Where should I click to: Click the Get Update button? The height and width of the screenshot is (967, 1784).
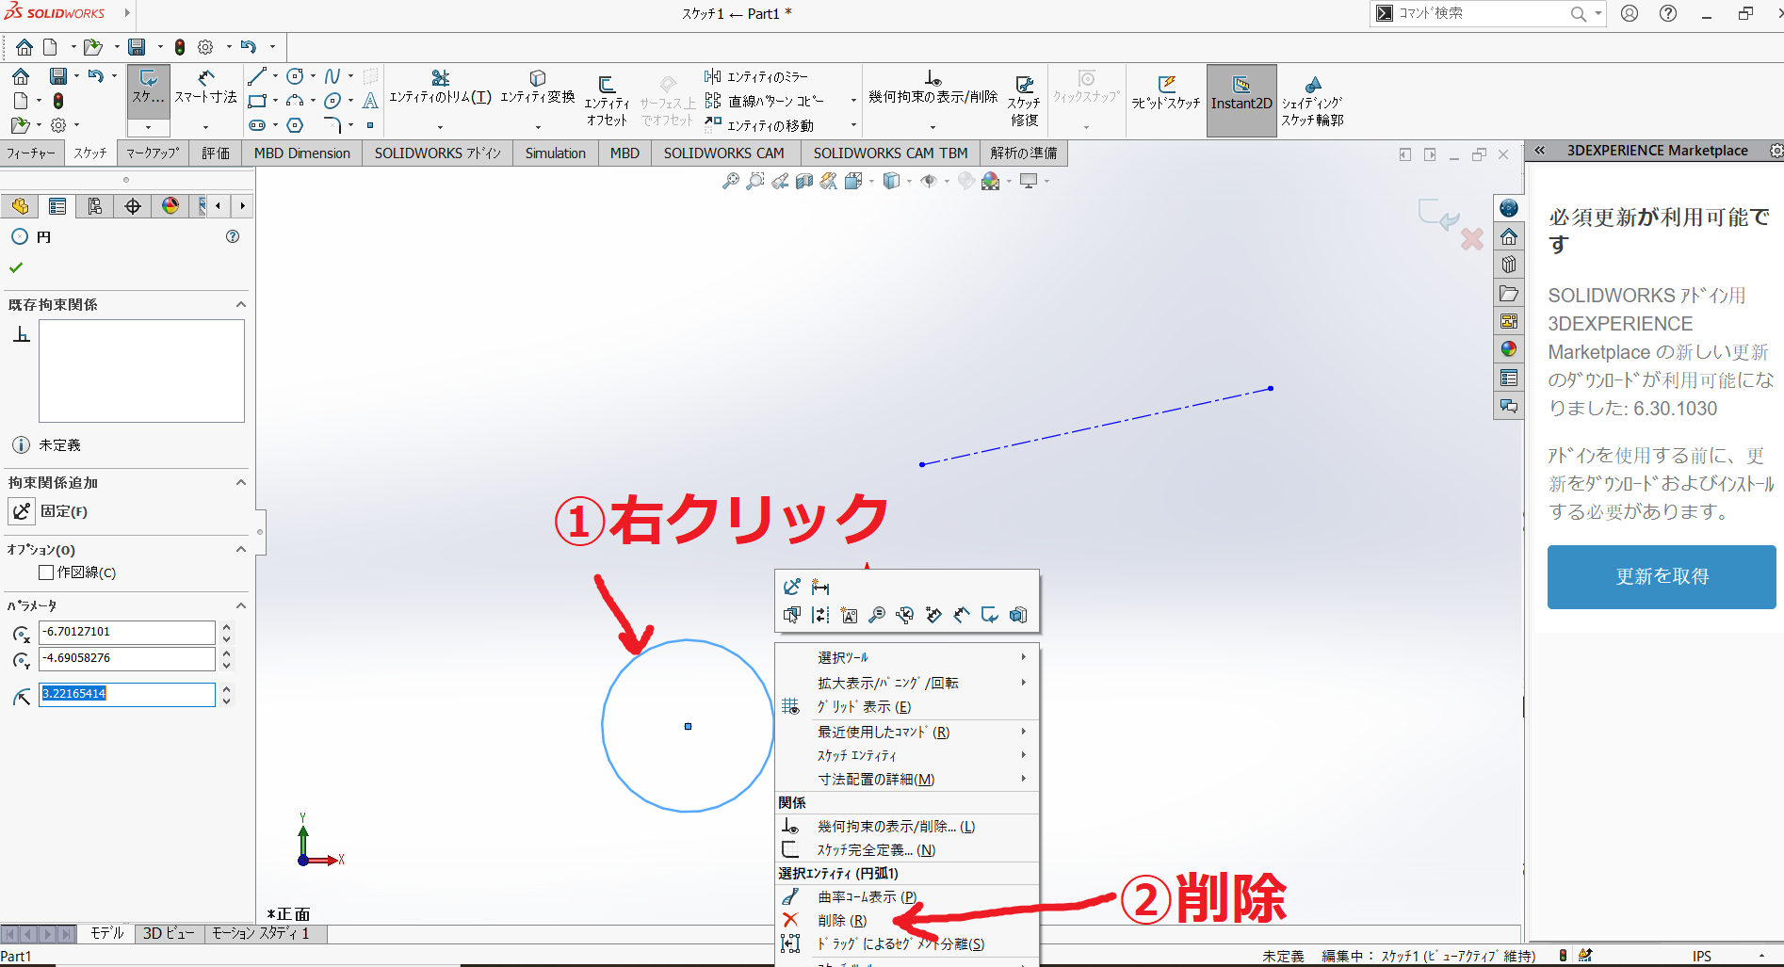coord(1662,576)
